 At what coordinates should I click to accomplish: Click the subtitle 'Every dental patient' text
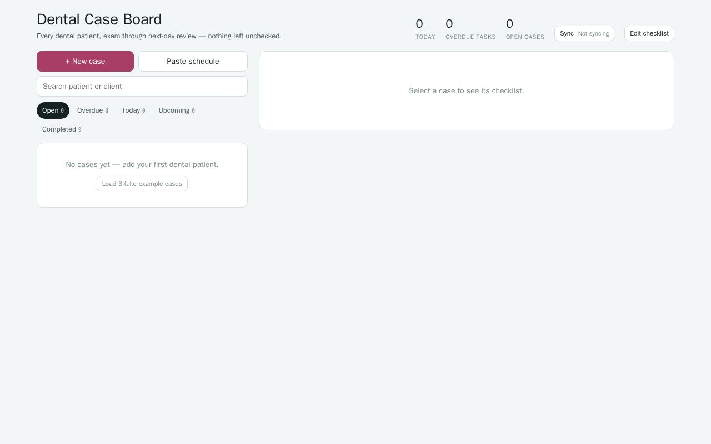tap(159, 36)
